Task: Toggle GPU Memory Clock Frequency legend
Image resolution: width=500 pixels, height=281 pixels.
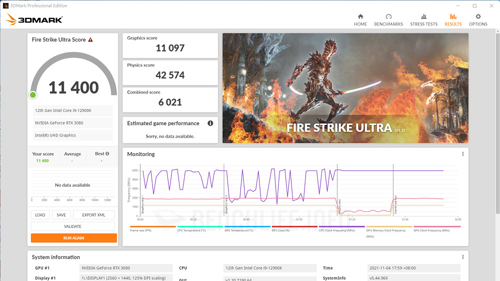Action: 389,231
